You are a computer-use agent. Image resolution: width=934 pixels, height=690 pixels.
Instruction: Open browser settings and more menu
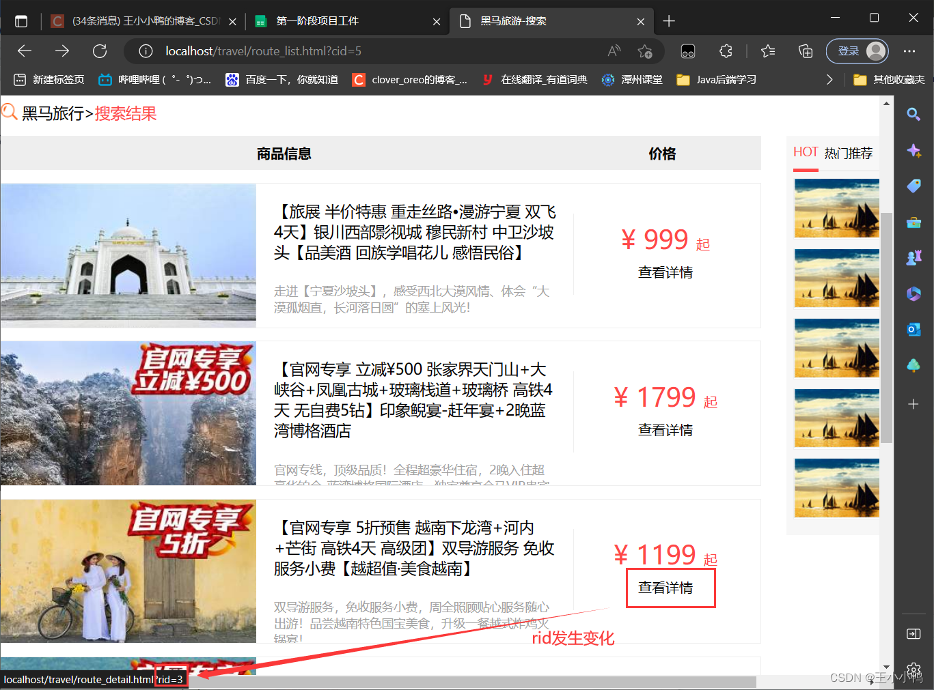click(909, 51)
